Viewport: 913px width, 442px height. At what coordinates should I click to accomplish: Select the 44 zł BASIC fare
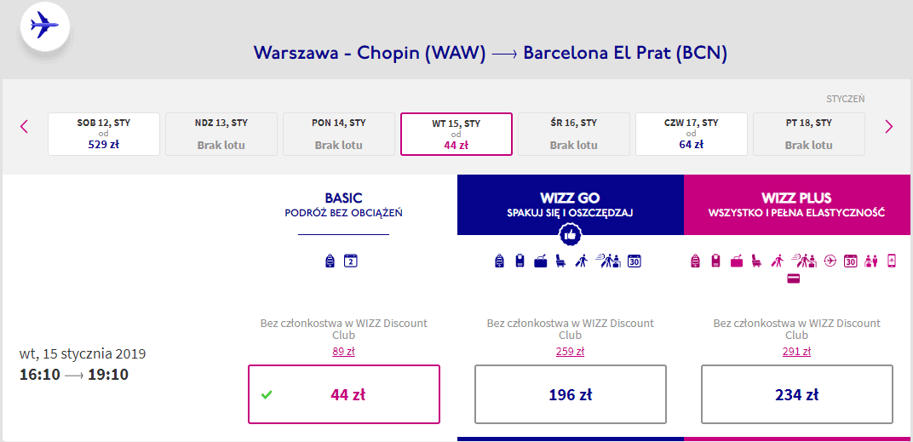coord(344,394)
